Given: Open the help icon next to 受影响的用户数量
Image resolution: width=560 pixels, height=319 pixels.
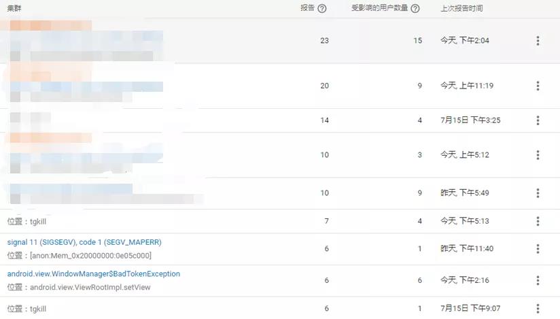Looking at the screenshot, I should [415, 9].
